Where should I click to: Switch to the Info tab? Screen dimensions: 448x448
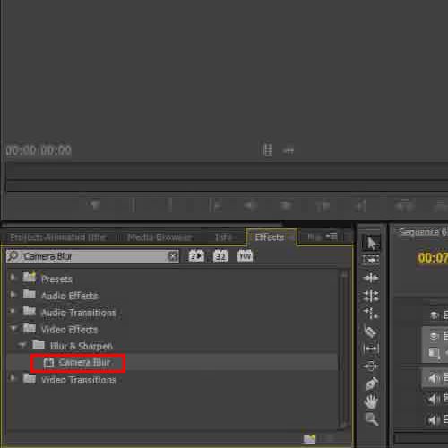(x=223, y=237)
